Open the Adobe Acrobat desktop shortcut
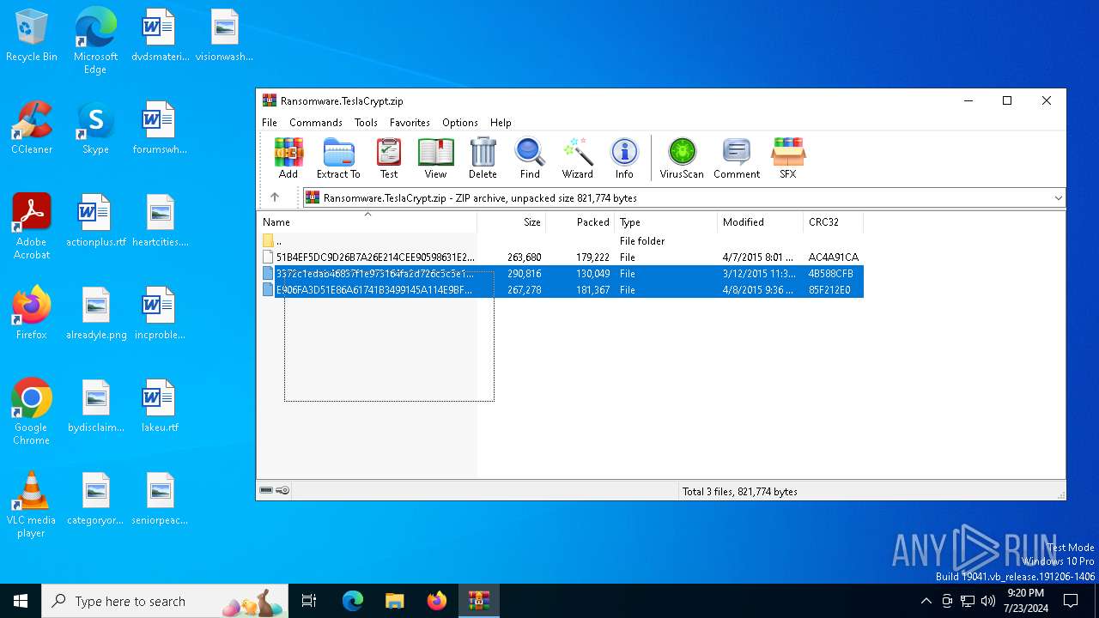Viewport: 1099px width, 618px height. tap(32, 227)
